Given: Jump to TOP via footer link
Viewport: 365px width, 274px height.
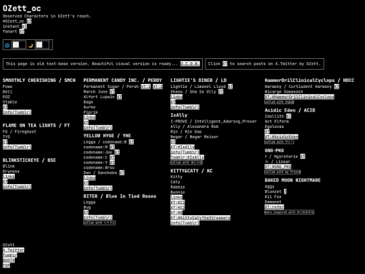Looking at the screenshot, I should click(x=6, y=266).
